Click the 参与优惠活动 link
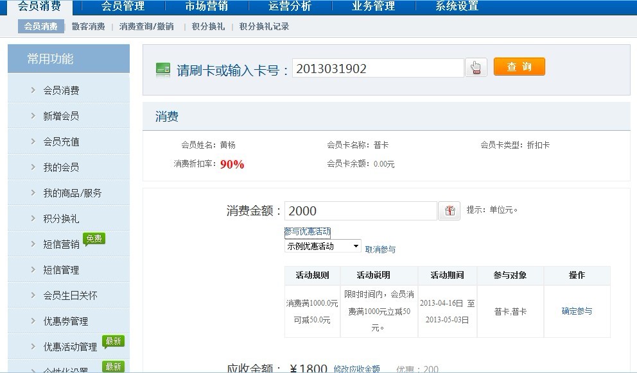637x373 pixels. coord(307,231)
